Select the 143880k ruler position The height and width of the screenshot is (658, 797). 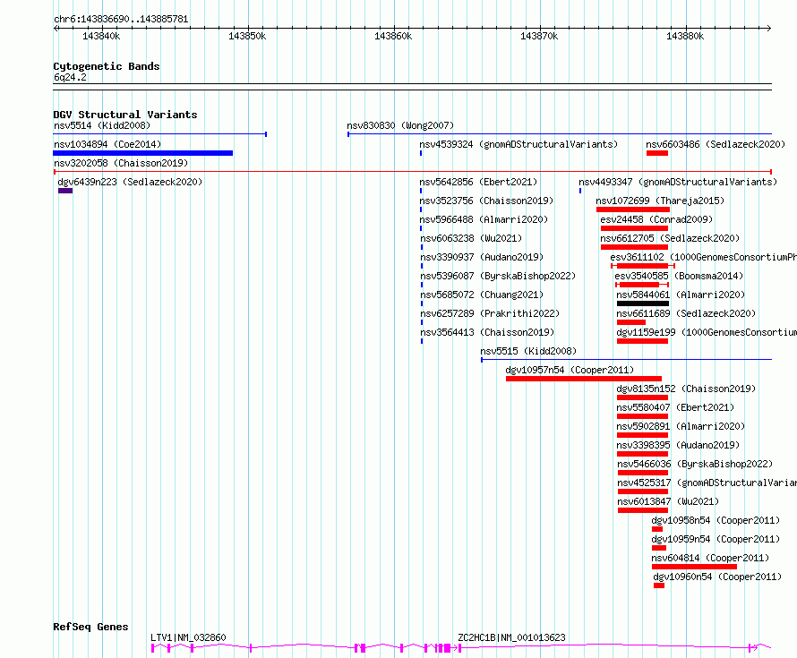pos(685,36)
